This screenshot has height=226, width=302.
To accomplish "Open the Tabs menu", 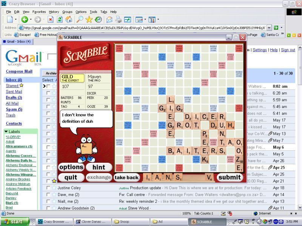I will 103,12.
